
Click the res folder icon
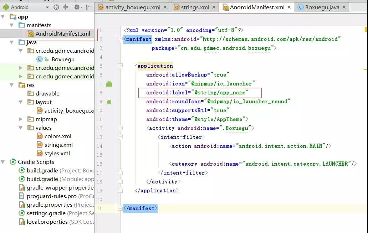point(22,85)
